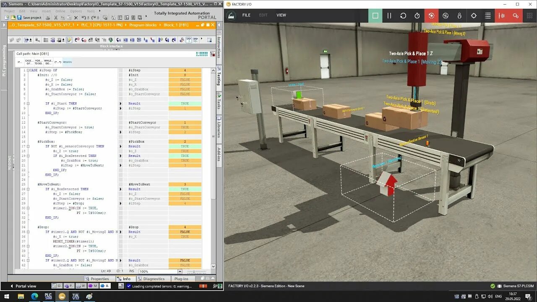The height and width of the screenshot is (302, 537).
Task: Insert CASE OF code template button
Action: coord(29,62)
